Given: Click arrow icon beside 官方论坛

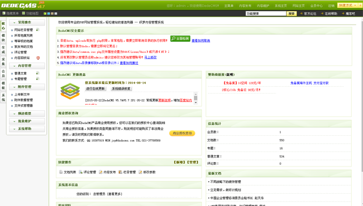Looking at the screenshot, I should tap(301, 13).
